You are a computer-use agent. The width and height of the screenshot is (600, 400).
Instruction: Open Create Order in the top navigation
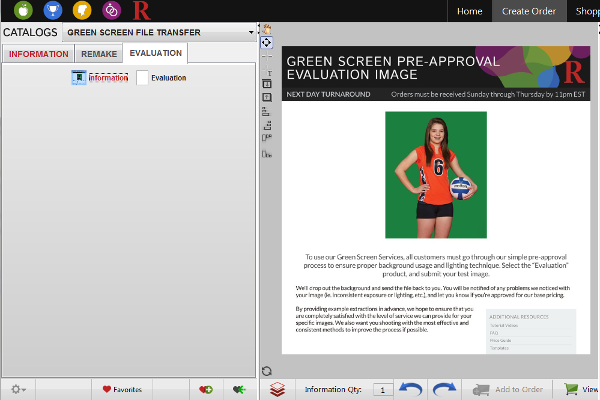(529, 11)
